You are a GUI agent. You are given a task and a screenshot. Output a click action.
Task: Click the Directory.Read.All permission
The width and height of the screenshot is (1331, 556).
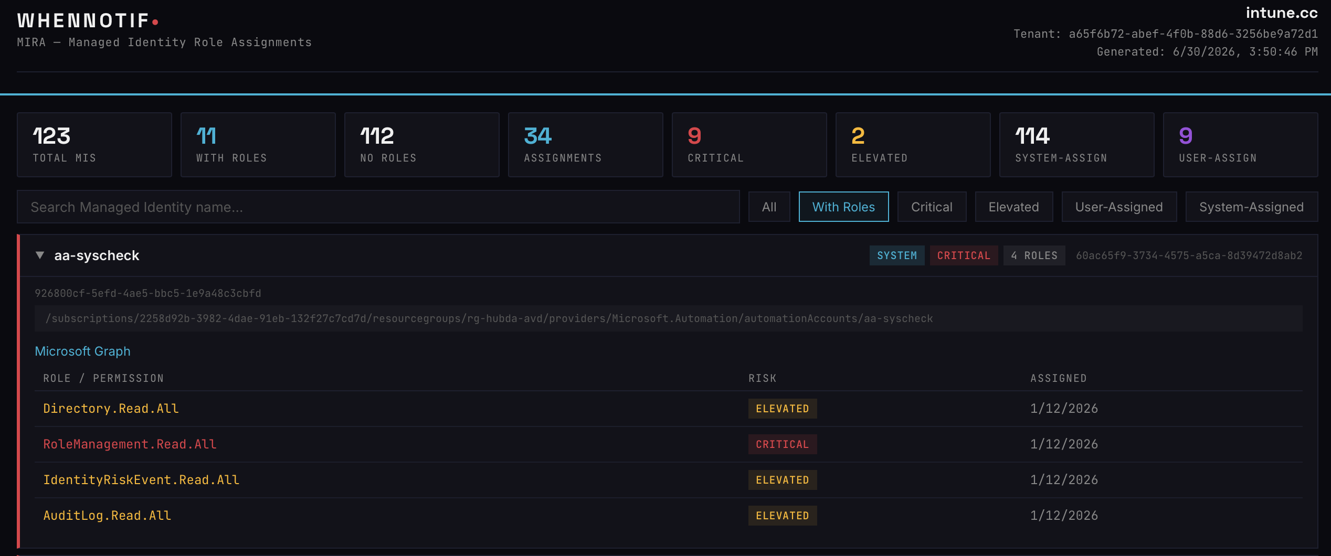click(x=111, y=409)
